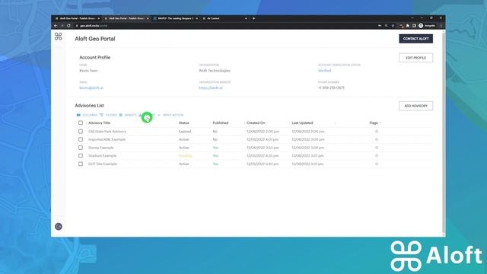Image resolution: width=487 pixels, height=274 pixels.
Task: Open the https://aloft.ai organization website link
Action: pyautogui.click(x=211, y=88)
